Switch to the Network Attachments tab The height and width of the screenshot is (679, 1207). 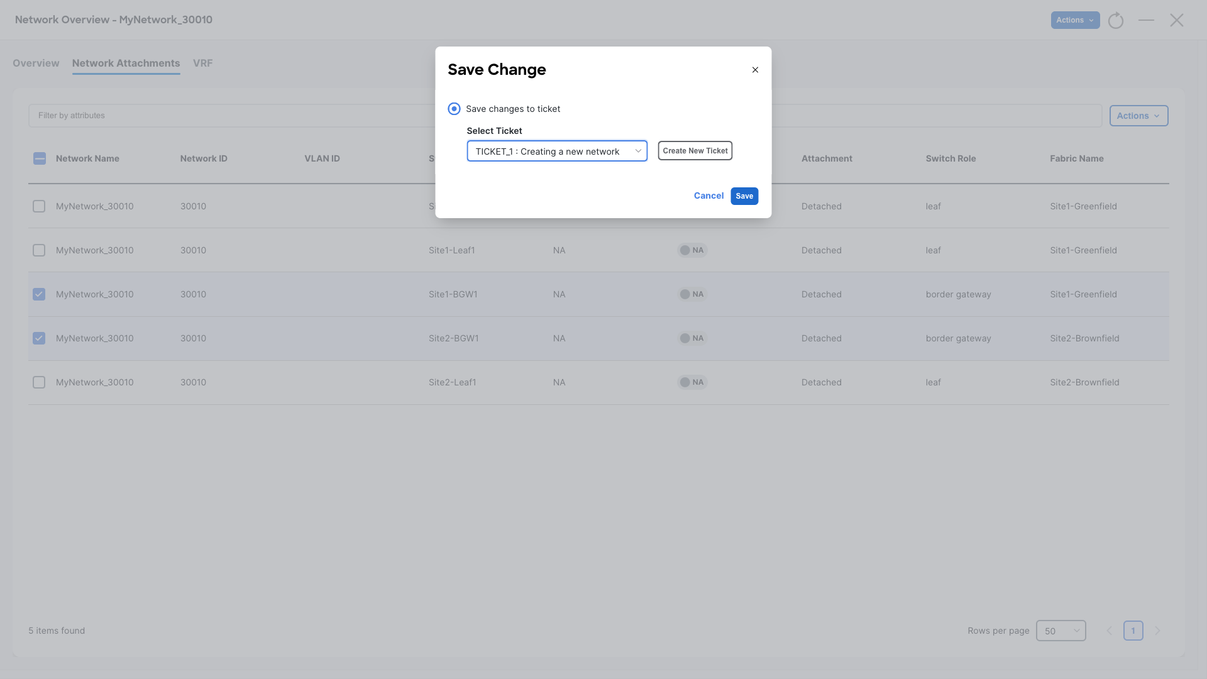(x=126, y=63)
